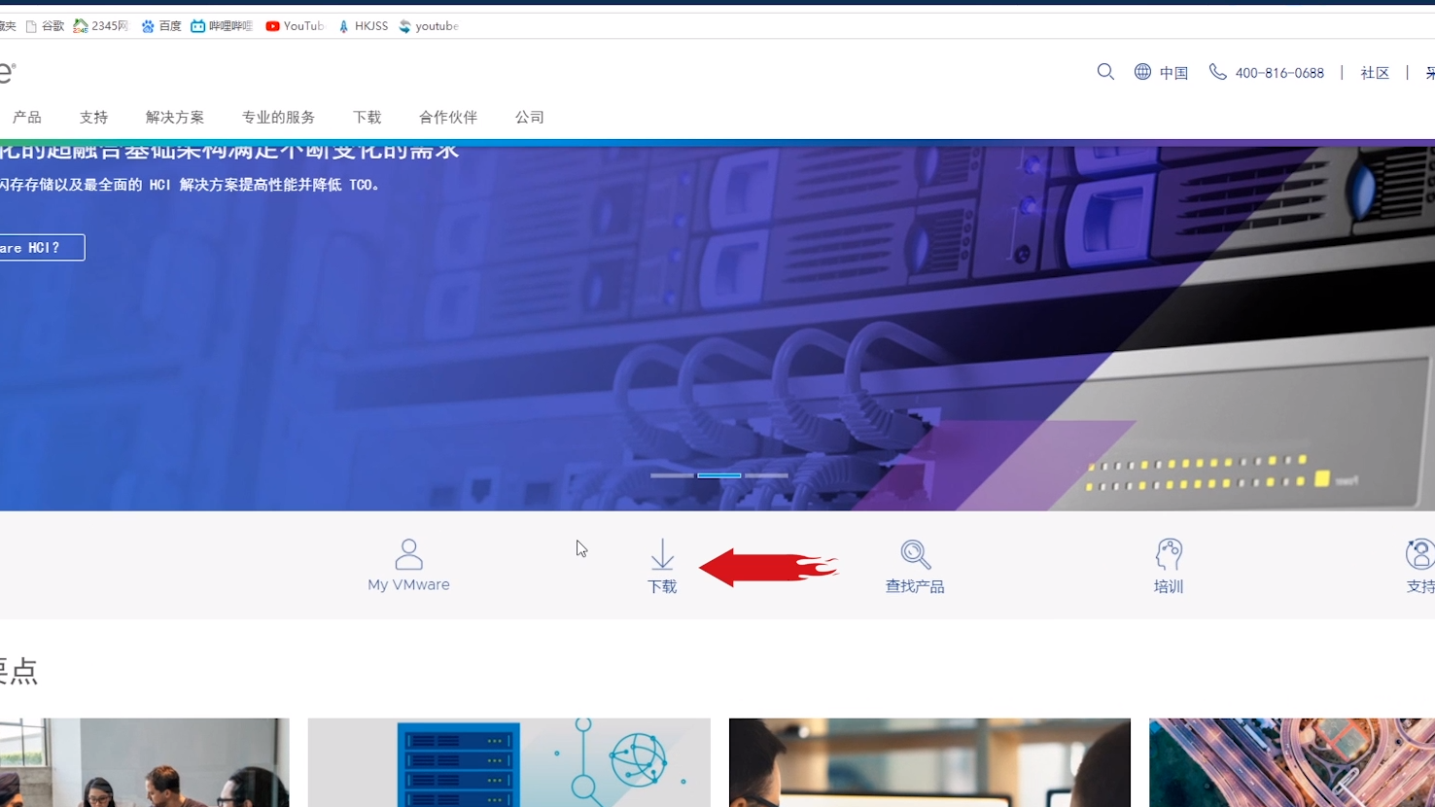Open the 哔哩哔哩 bookmark
1435x807 pixels.
[x=222, y=26]
